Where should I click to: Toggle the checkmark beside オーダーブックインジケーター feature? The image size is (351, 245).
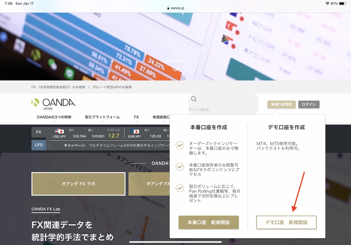180,145
